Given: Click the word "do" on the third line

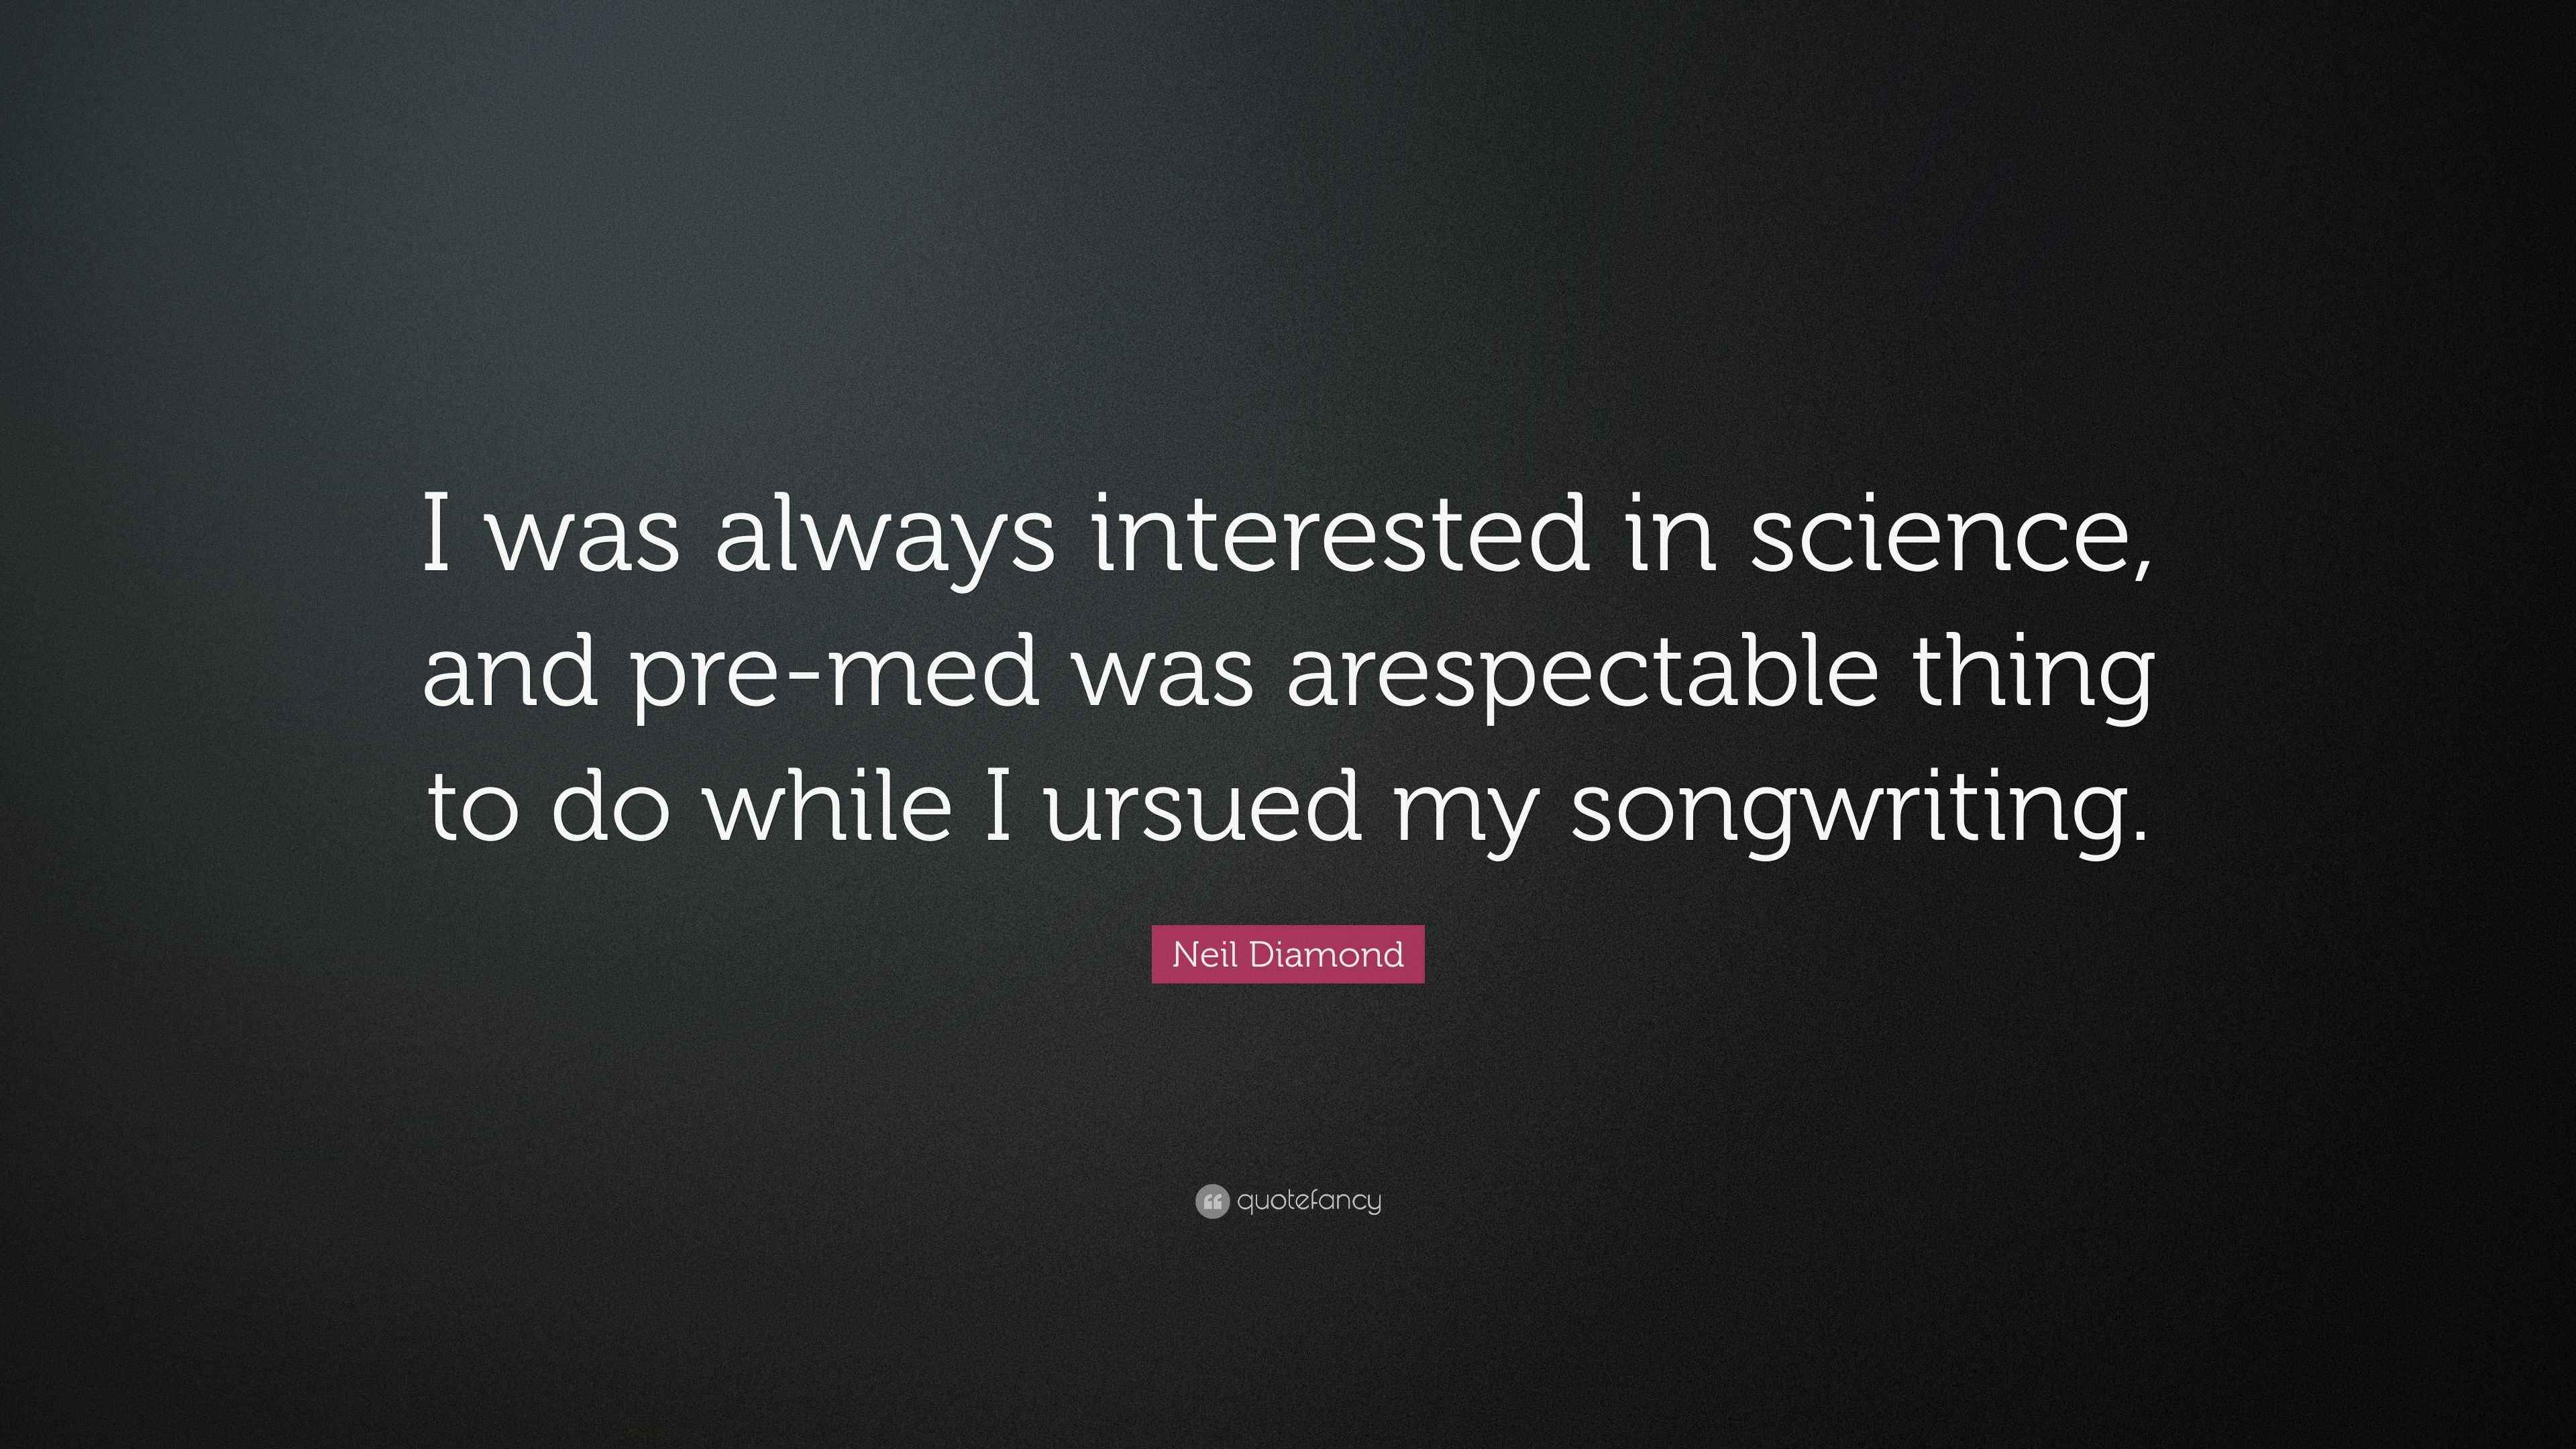Looking at the screenshot, I should (611, 803).
